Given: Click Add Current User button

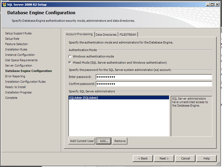Looking at the screenshot, I should [82, 141].
